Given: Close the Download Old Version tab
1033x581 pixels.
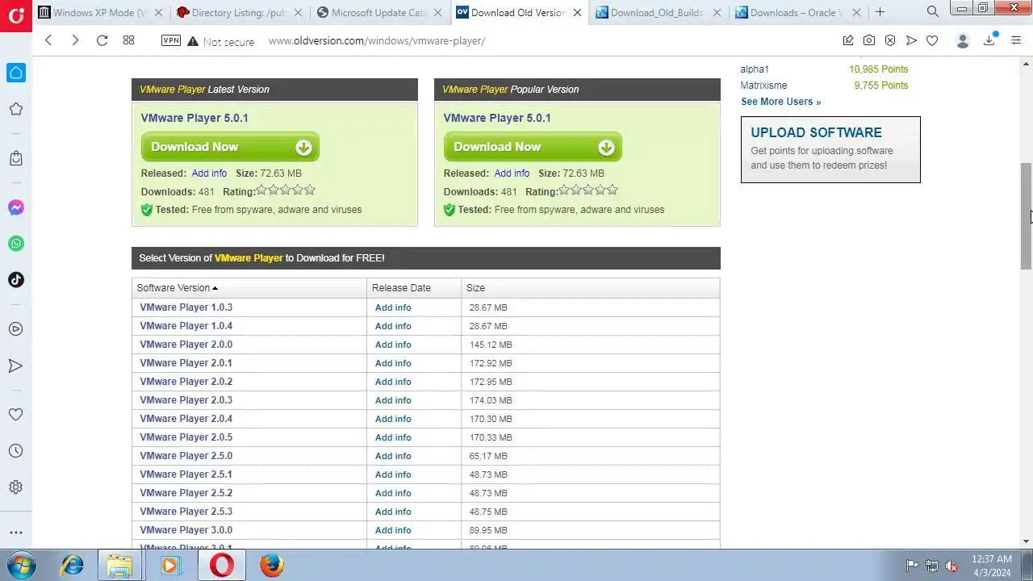Looking at the screenshot, I should [579, 12].
